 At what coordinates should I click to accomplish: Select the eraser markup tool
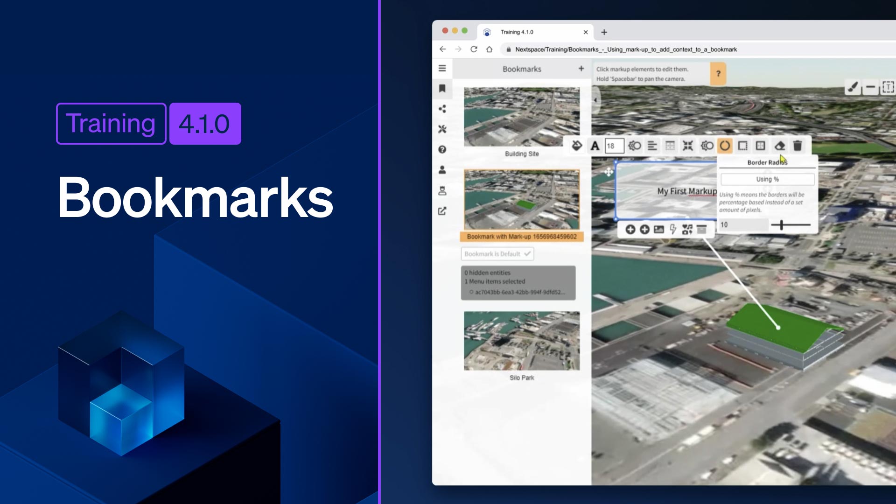click(x=779, y=146)
